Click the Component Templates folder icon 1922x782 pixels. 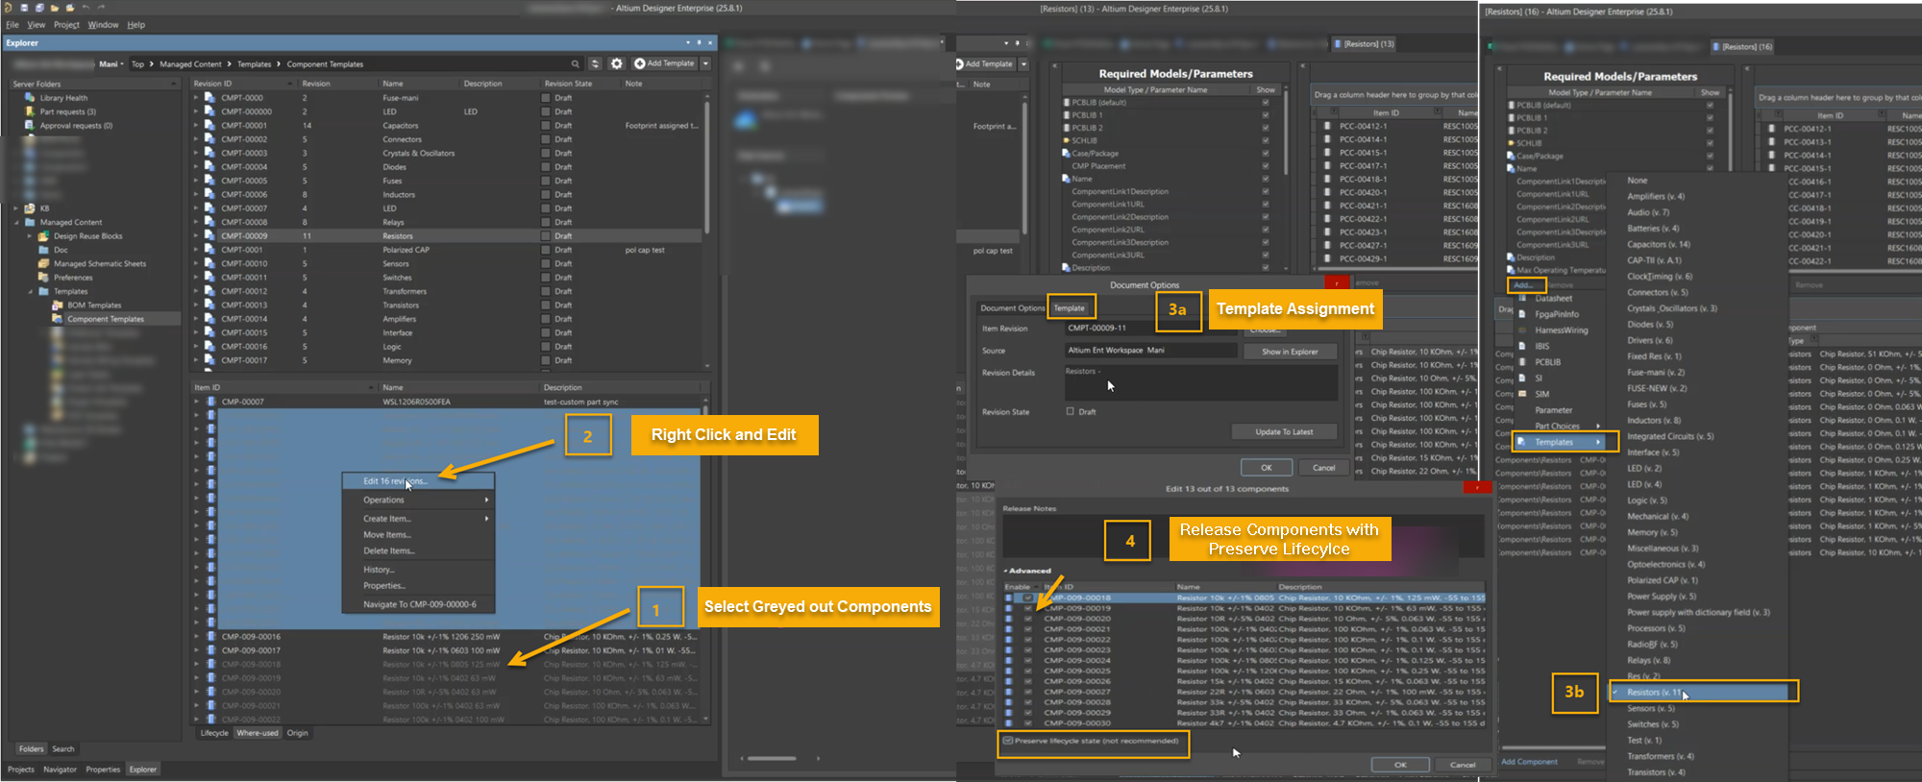click(x=57, y=319)
